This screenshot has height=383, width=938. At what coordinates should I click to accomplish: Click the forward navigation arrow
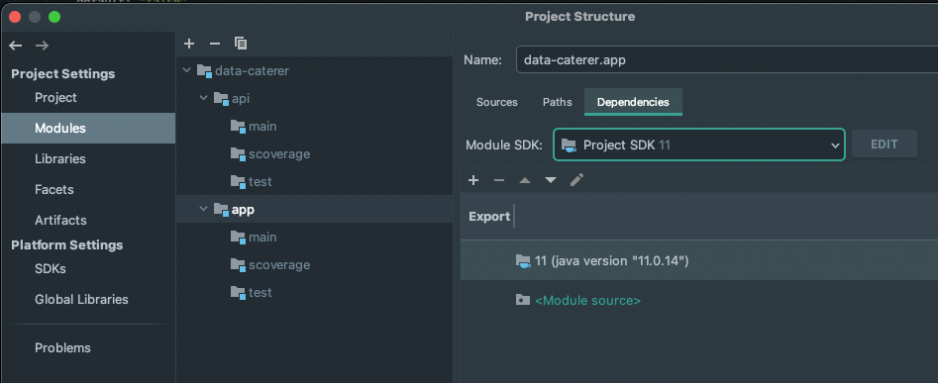click(42, 46)
